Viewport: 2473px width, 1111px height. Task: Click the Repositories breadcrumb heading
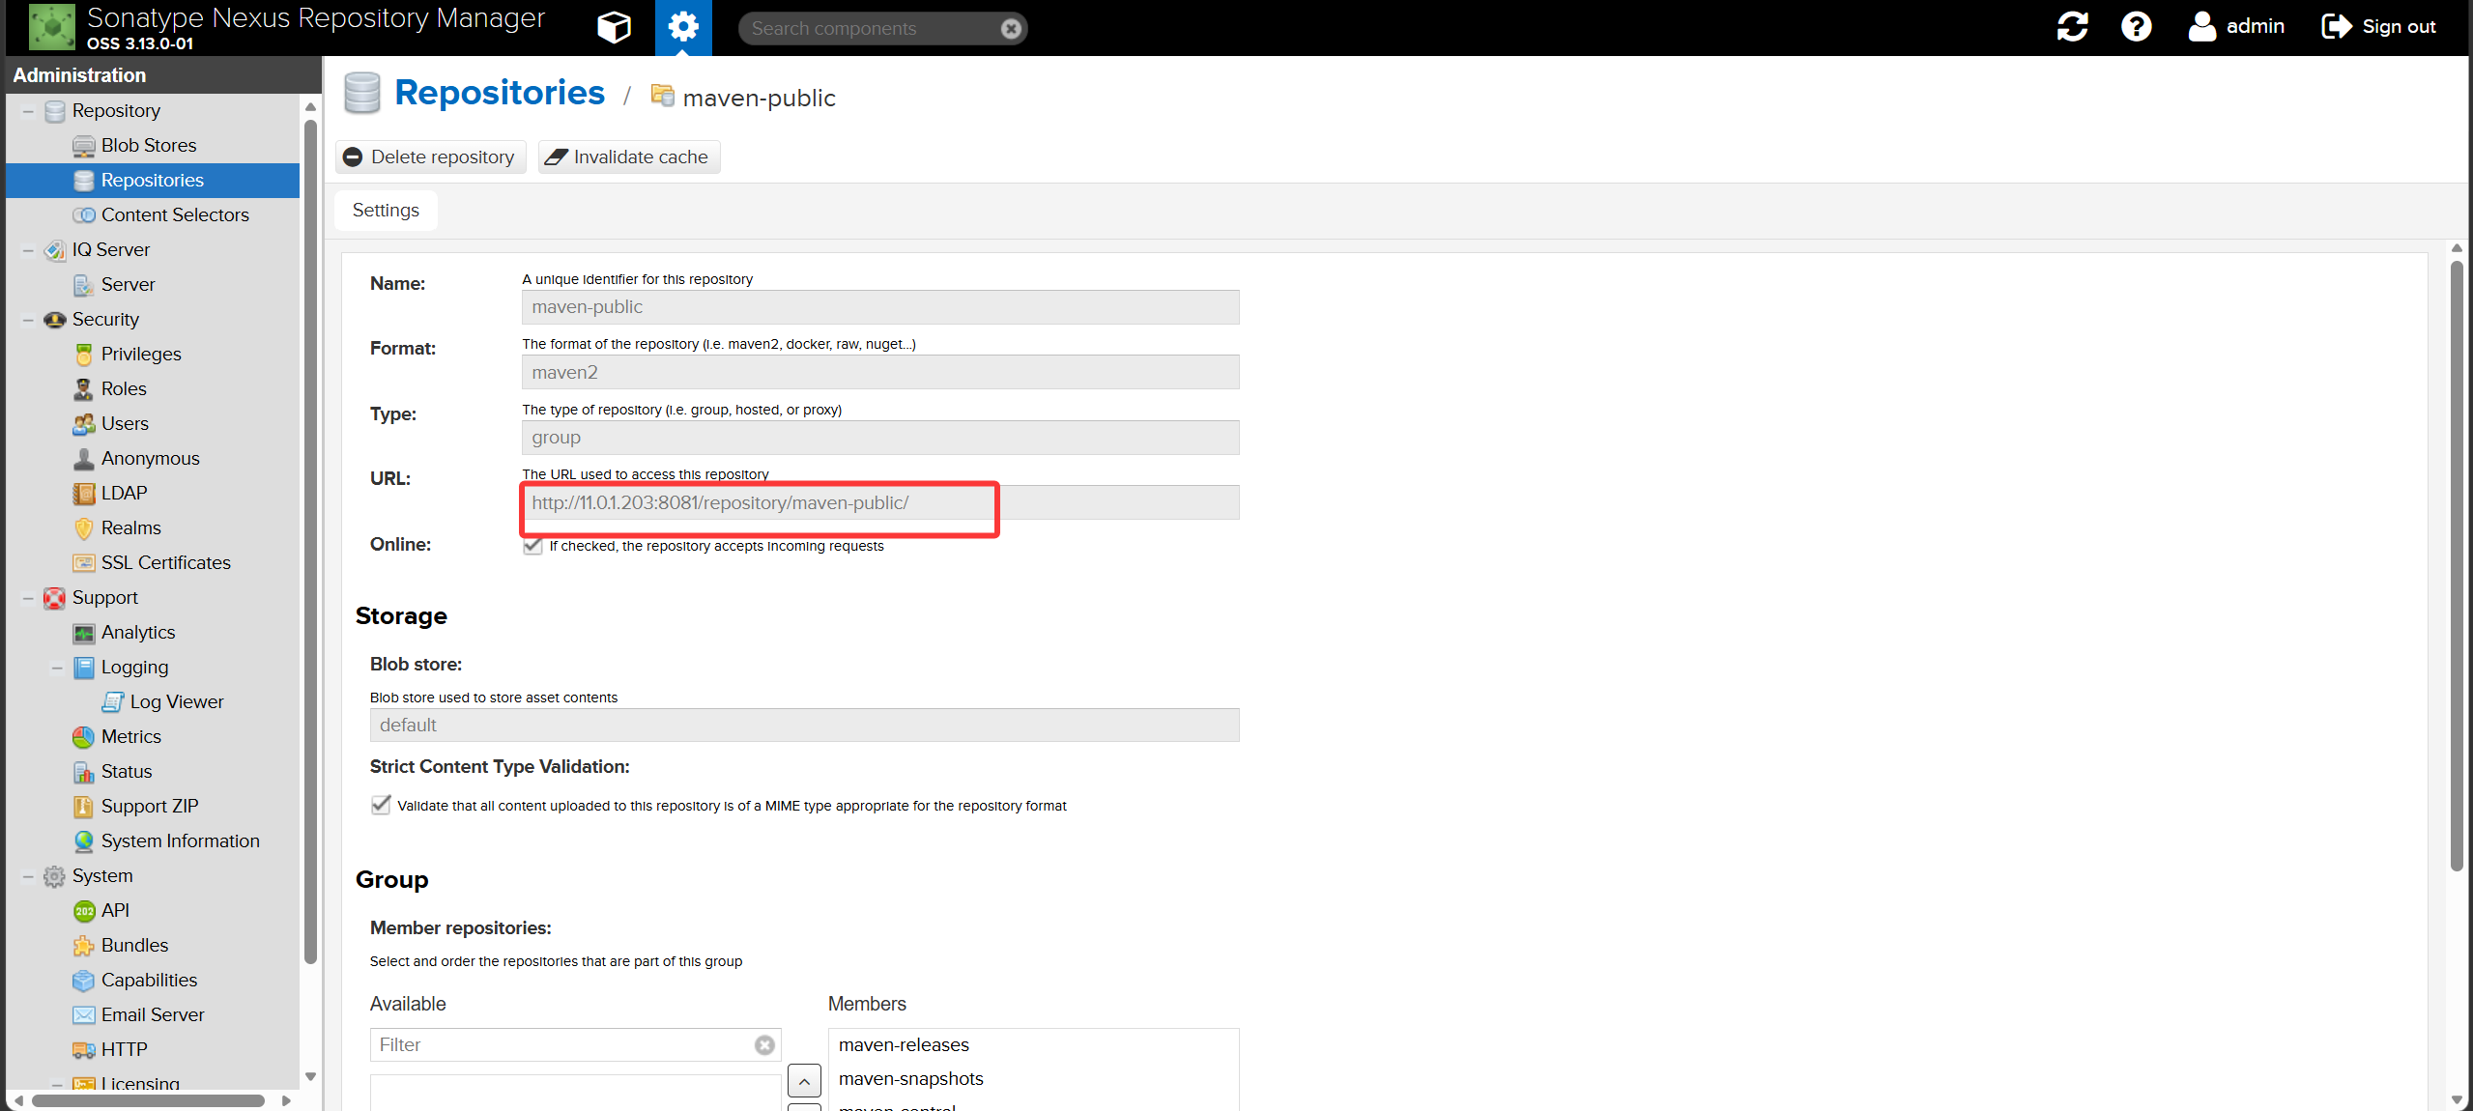point(500,93)
